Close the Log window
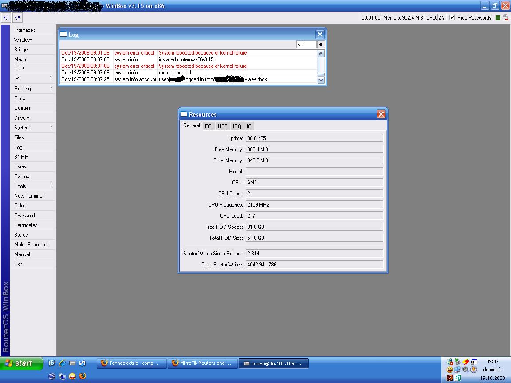Screen dimensions: 511x383 click(320, 34)
